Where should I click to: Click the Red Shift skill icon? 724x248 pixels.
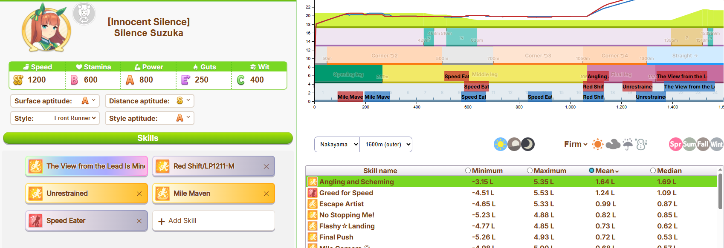click(163, 166)
